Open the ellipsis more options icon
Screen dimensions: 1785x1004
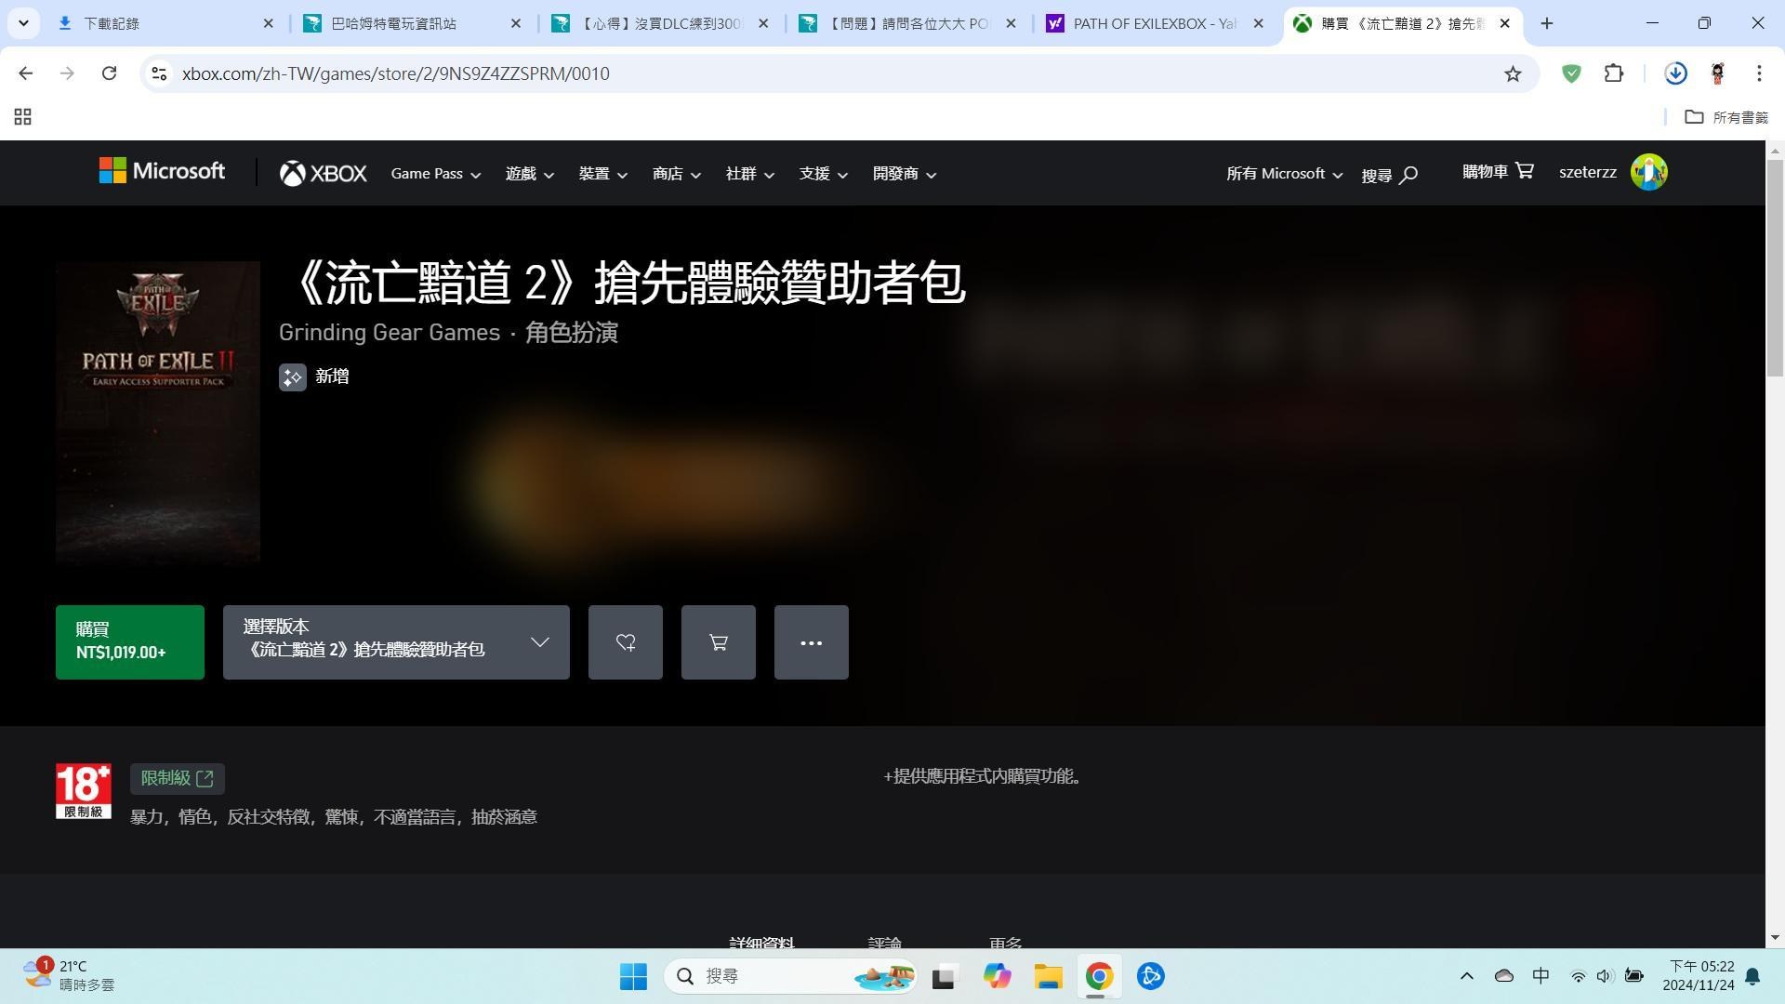click(x=811, y=641)
